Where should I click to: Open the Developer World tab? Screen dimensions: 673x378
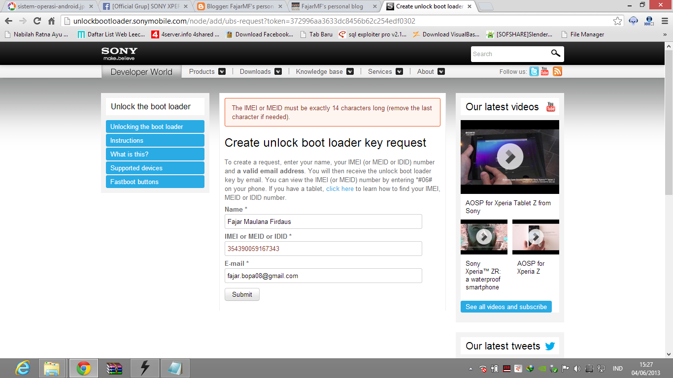pos(141,72)
